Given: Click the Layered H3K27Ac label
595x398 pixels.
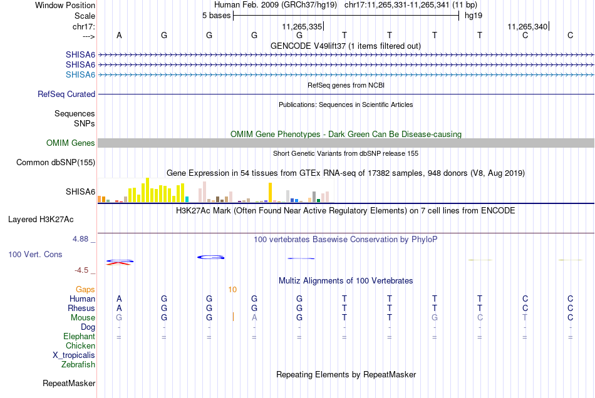Looking at the screenshot, I should pos(41,220).
